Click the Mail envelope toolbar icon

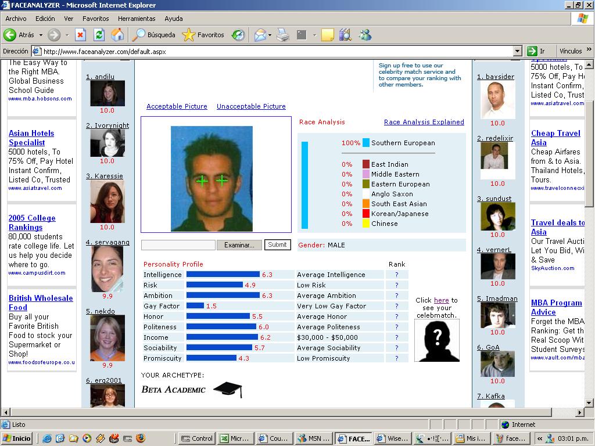point(260,35)
